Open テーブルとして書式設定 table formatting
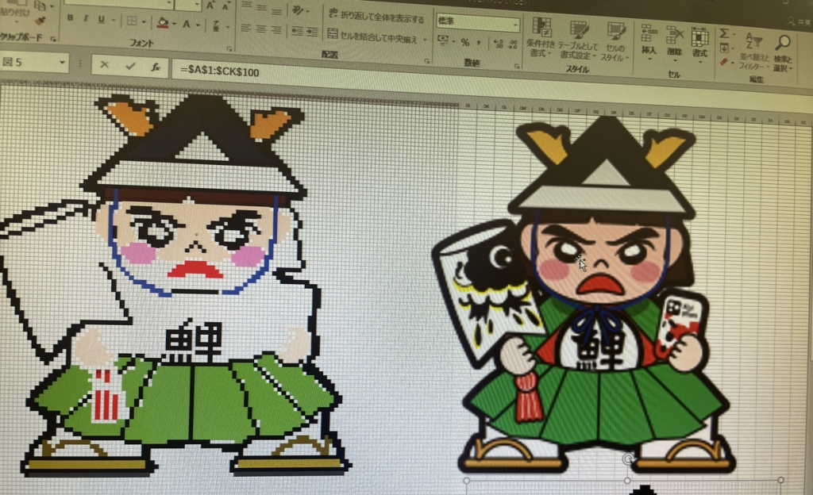The image size is (813, 495). tap(578, 40)
